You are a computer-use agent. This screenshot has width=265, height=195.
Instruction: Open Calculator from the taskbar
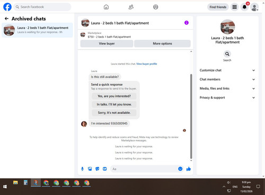pos(25,183)
